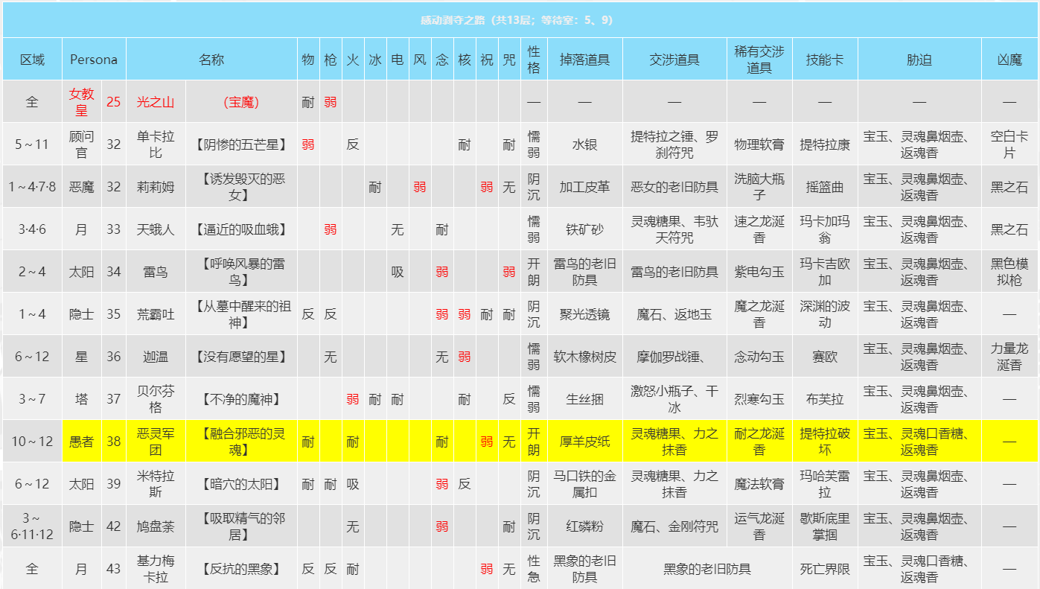1040x589 pixels.
Task: Click the 莉莉姆 name cell
Action: 156,187
